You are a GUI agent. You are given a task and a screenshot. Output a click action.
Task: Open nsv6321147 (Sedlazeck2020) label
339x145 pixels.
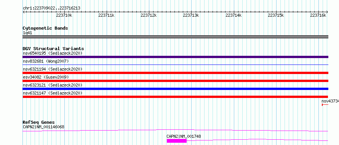pos(53,93)
